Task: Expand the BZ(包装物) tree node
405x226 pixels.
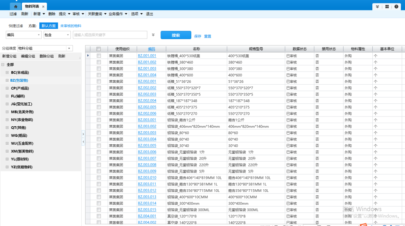Action: pos(7,80)
